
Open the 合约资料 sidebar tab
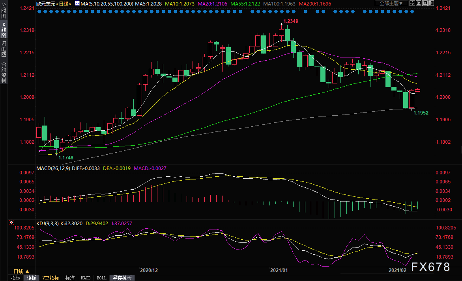click(x=4, y=72)
